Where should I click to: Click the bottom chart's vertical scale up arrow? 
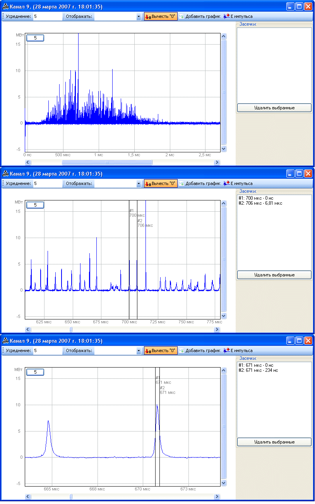point(223,370)
